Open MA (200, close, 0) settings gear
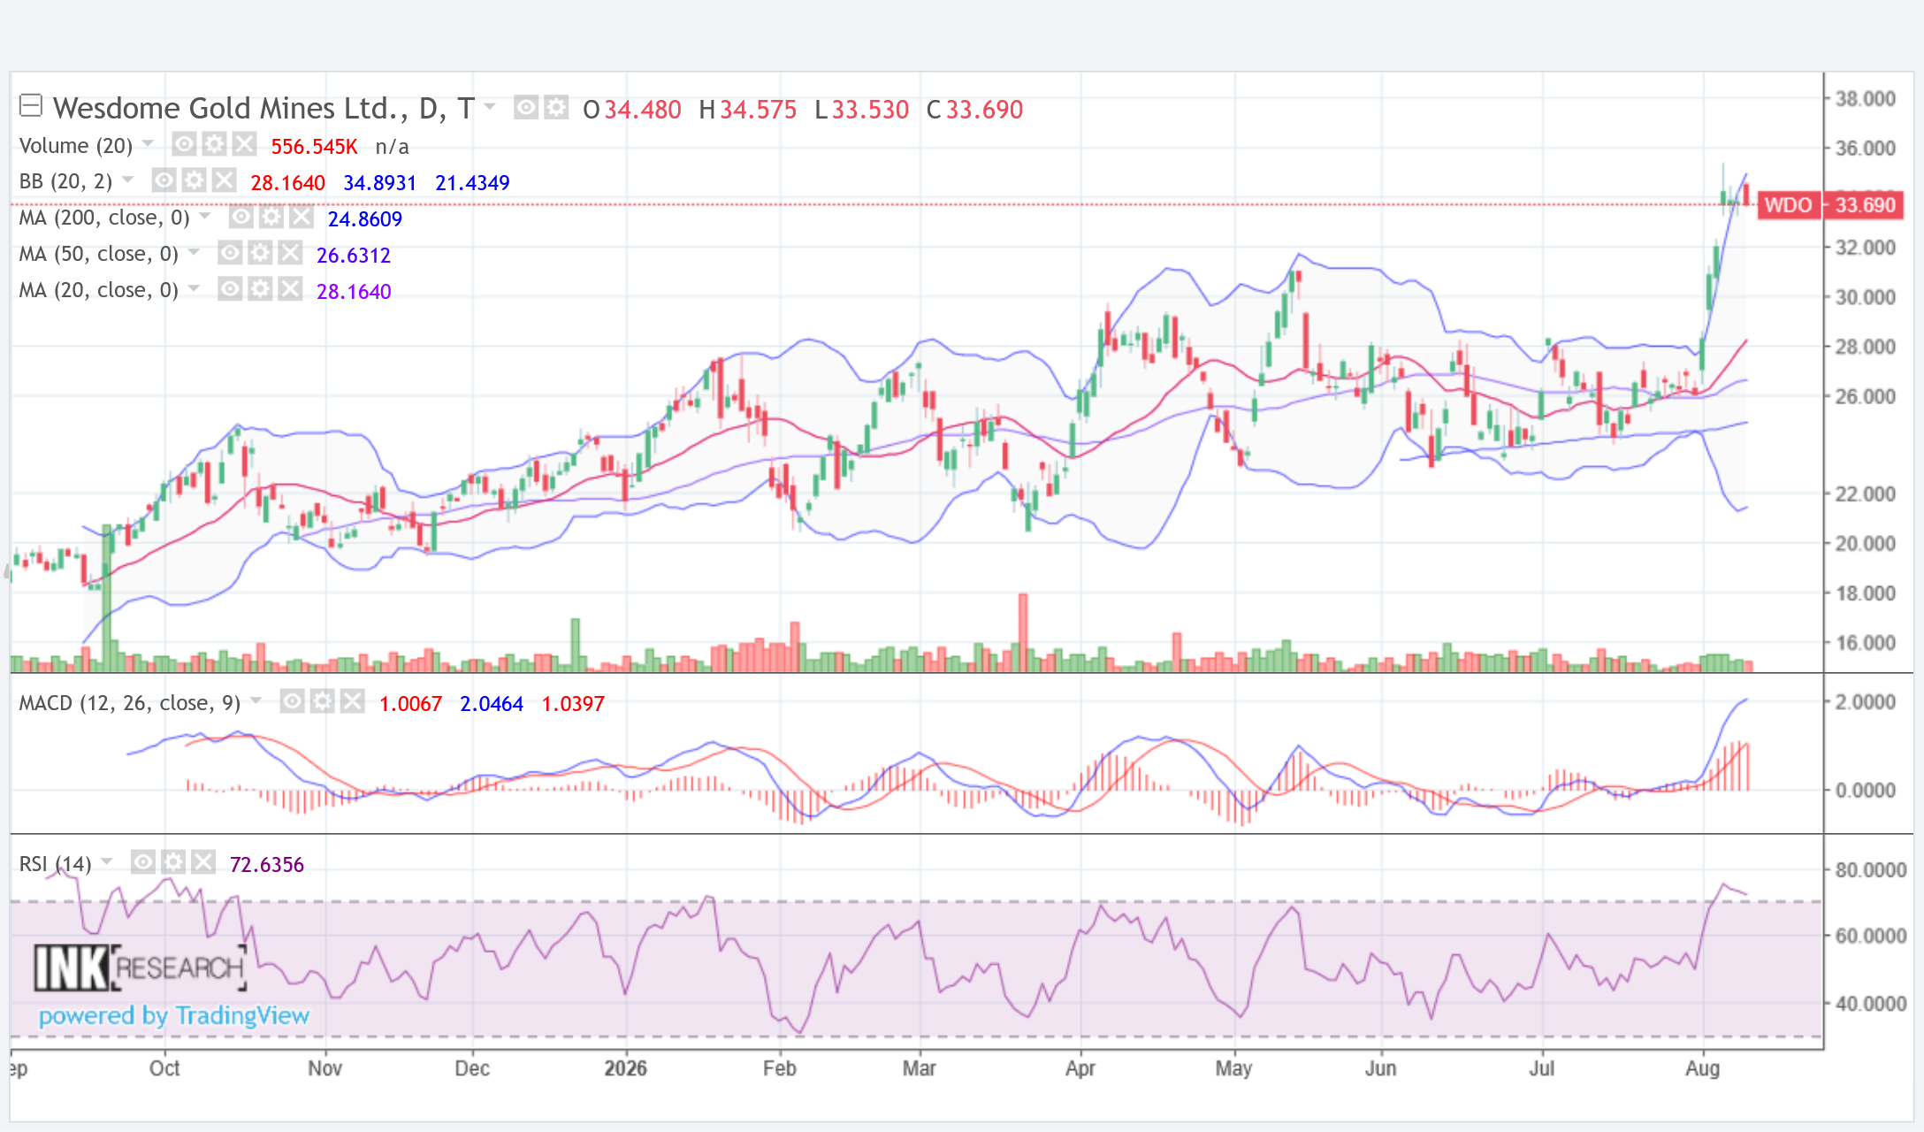The image size is (1924, 1132). point(271,217)
